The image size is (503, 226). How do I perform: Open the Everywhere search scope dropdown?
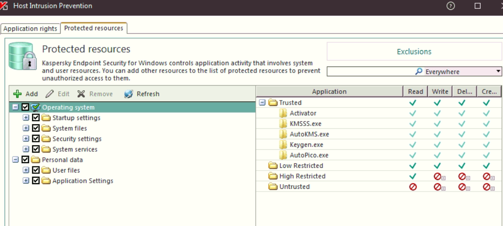coord(498,72)
